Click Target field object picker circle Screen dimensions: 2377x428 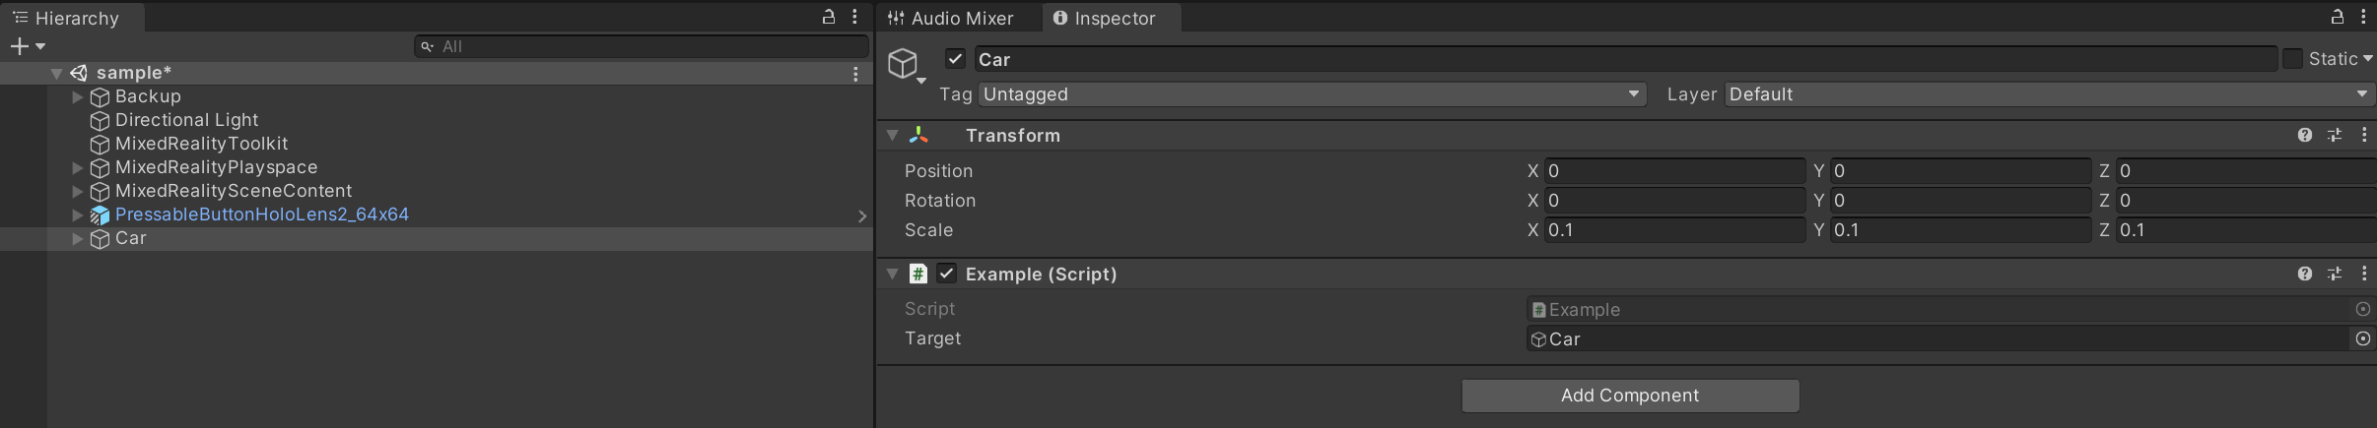point(2362,338)
